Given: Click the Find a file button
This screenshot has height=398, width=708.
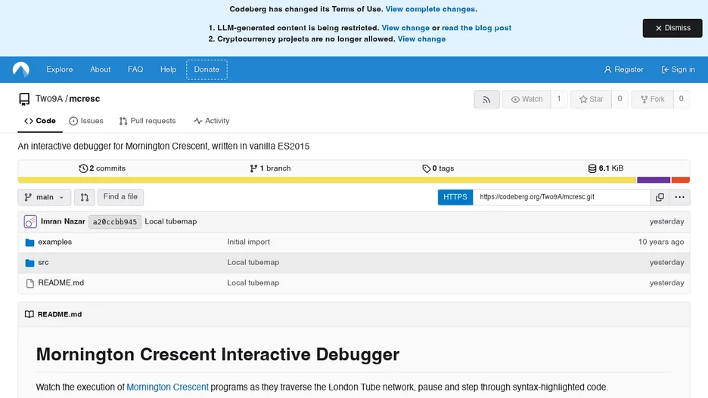Looking at the screenshot, I should pyautogui.click(x=120, y=197).
